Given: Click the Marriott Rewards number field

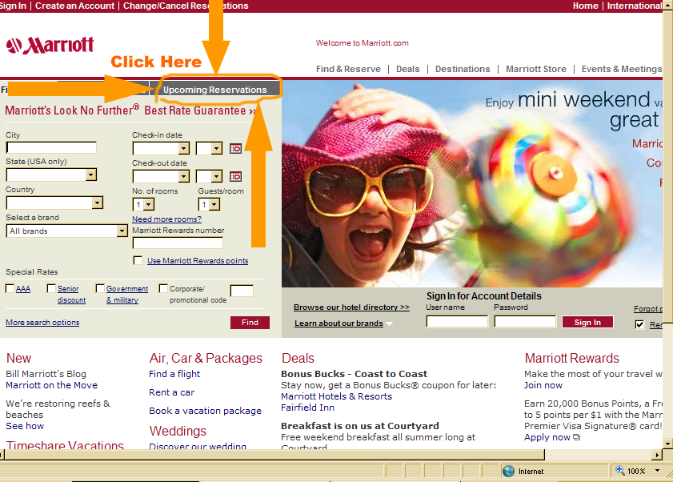Looking at the screenshot, I should [178, 243].
